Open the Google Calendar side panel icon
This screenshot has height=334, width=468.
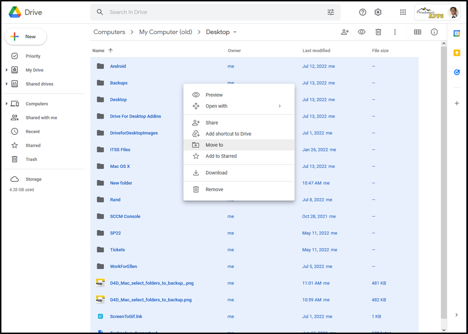click(457, 33)
